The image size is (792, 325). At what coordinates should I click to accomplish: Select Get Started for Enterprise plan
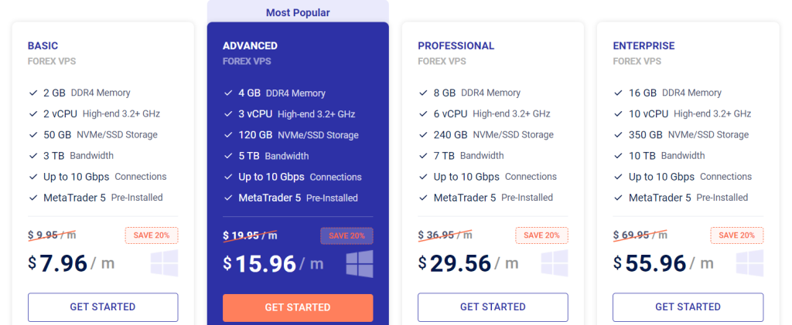click(x=688, y=307)
